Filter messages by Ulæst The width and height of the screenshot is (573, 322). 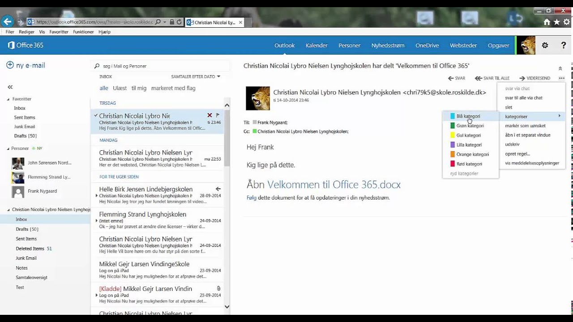coord(120,88)
